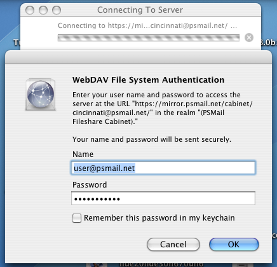Click the striped connection progress bar
The height and width of the screenshot is (267, 277).
[x=149, y=38]
